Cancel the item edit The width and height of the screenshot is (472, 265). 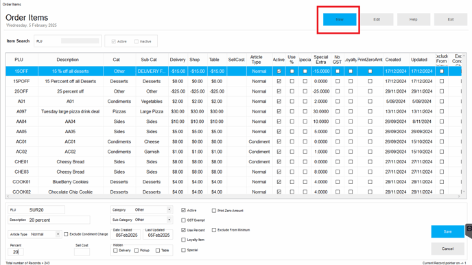tap(447, 249)
